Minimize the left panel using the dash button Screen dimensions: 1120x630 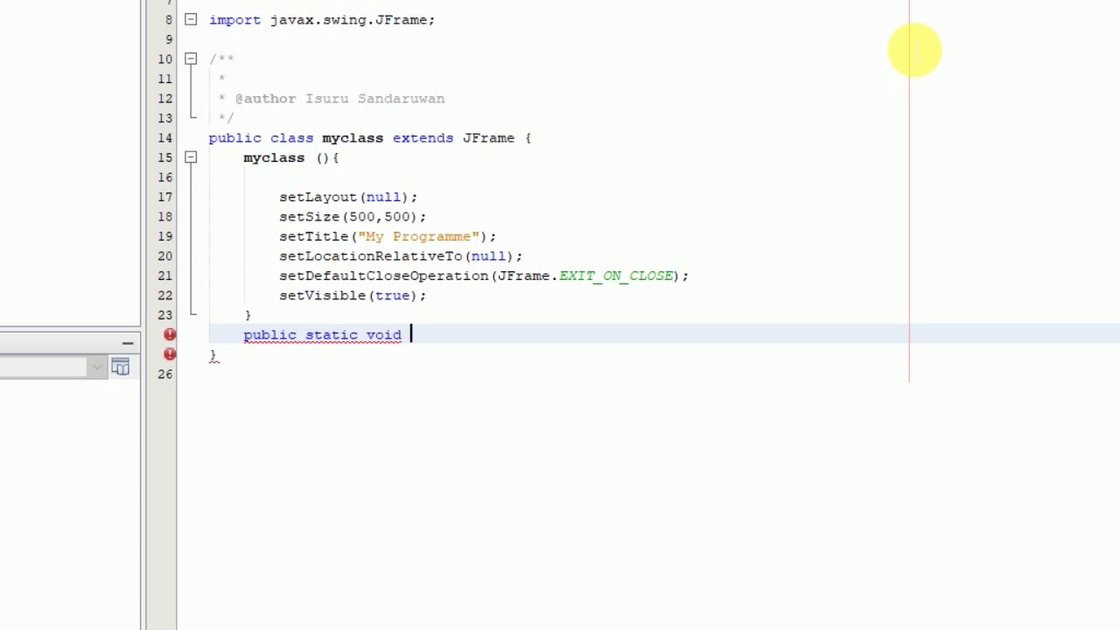click(128, 342)
